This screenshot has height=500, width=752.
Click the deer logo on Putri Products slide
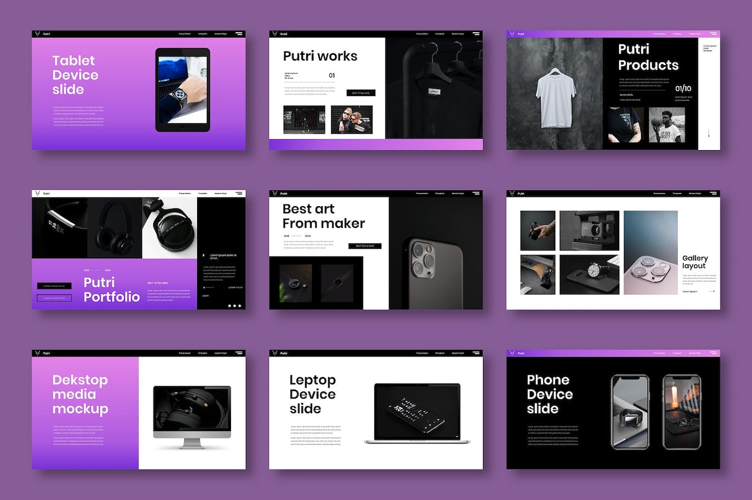[x=512, y=33]
